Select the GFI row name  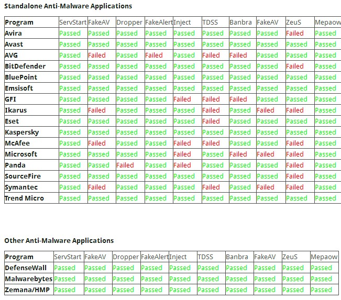(10, 99)
